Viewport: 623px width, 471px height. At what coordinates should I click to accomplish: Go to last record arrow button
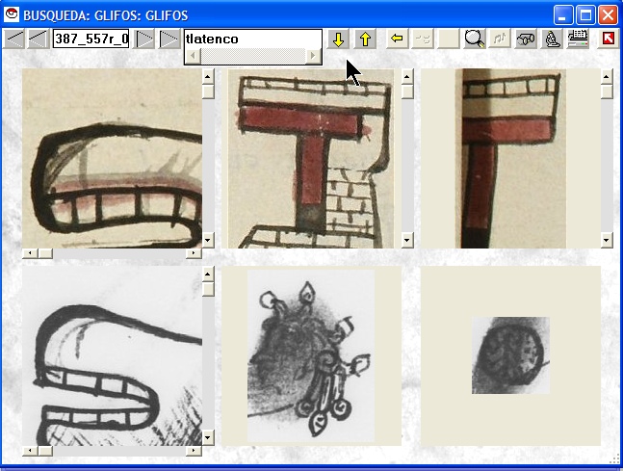169,39
